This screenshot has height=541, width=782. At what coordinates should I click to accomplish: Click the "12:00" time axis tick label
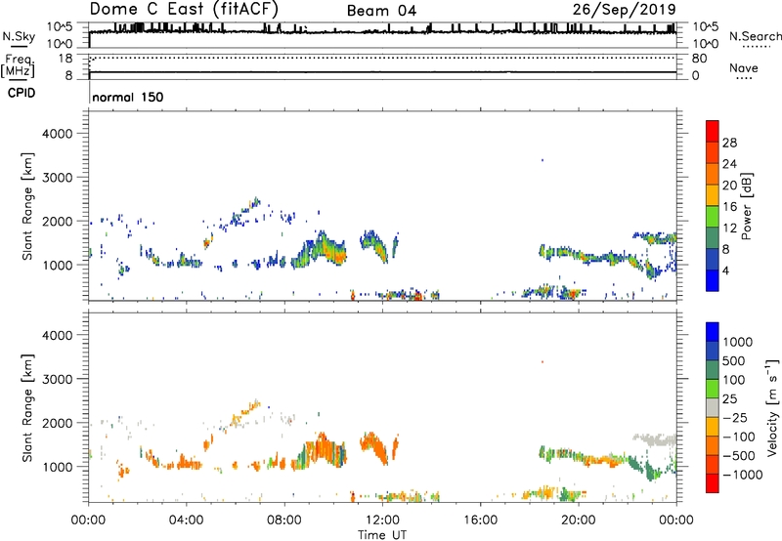382,520
